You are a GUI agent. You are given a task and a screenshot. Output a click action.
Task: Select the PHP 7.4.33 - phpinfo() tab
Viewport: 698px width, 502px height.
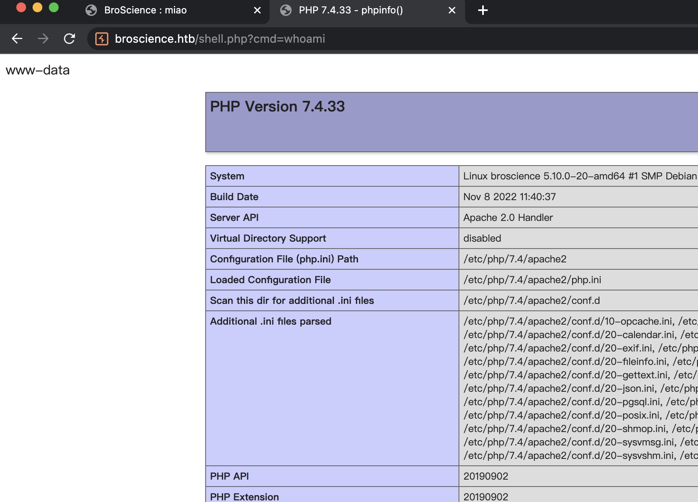367,11
